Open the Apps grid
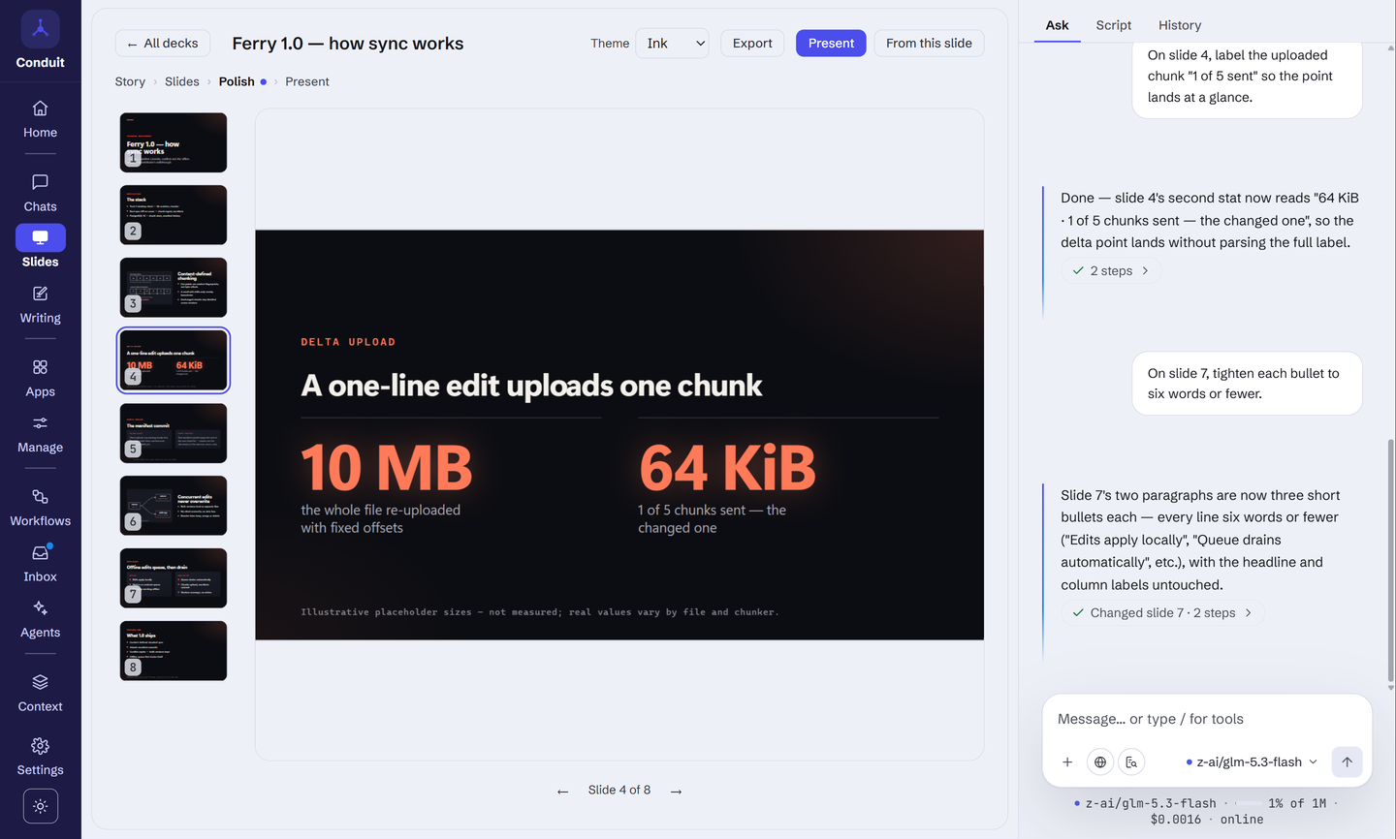The width and height of the screenshot is (1396, 839). (40, 378)
